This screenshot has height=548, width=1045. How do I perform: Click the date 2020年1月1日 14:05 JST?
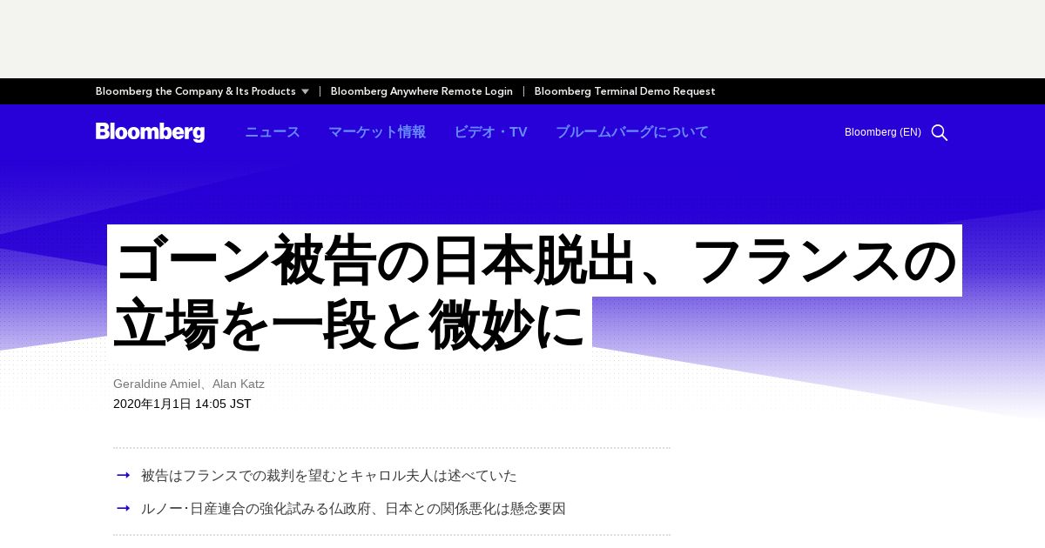[x=182, y=404]
